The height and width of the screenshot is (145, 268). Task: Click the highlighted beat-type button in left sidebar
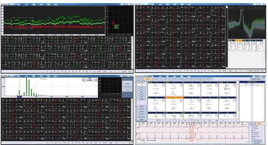[x=141, y=85]
